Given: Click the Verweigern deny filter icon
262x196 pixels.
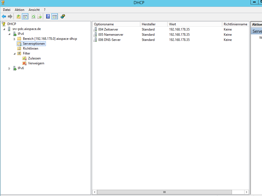Looking at the screenshot, I should (x=25, y=63).
